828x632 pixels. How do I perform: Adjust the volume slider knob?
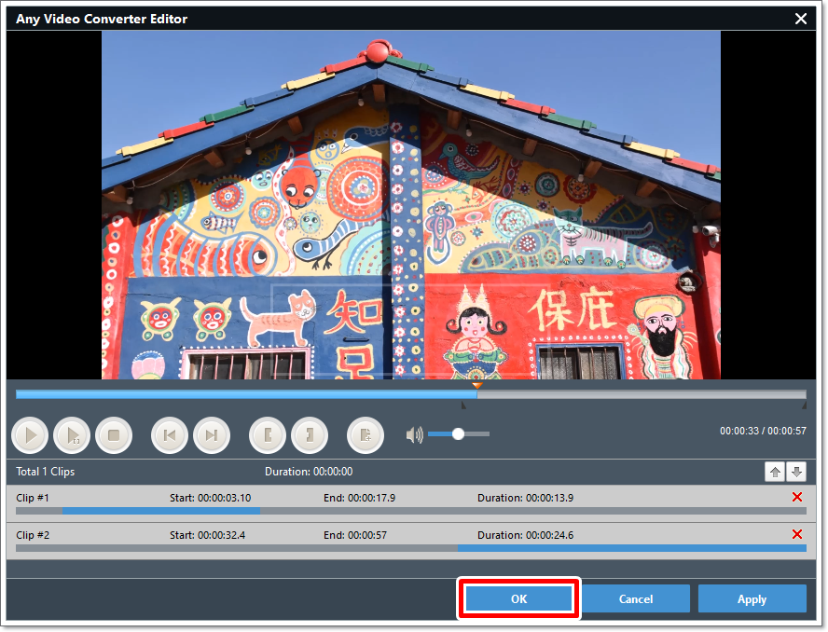tap(458, 434)
